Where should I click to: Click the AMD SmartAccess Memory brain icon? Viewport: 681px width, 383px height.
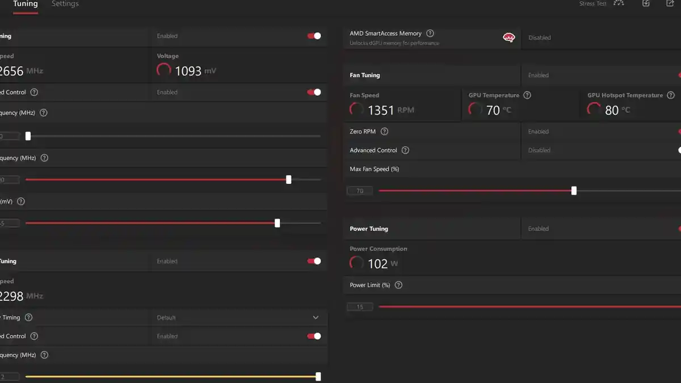click(509, 37)
